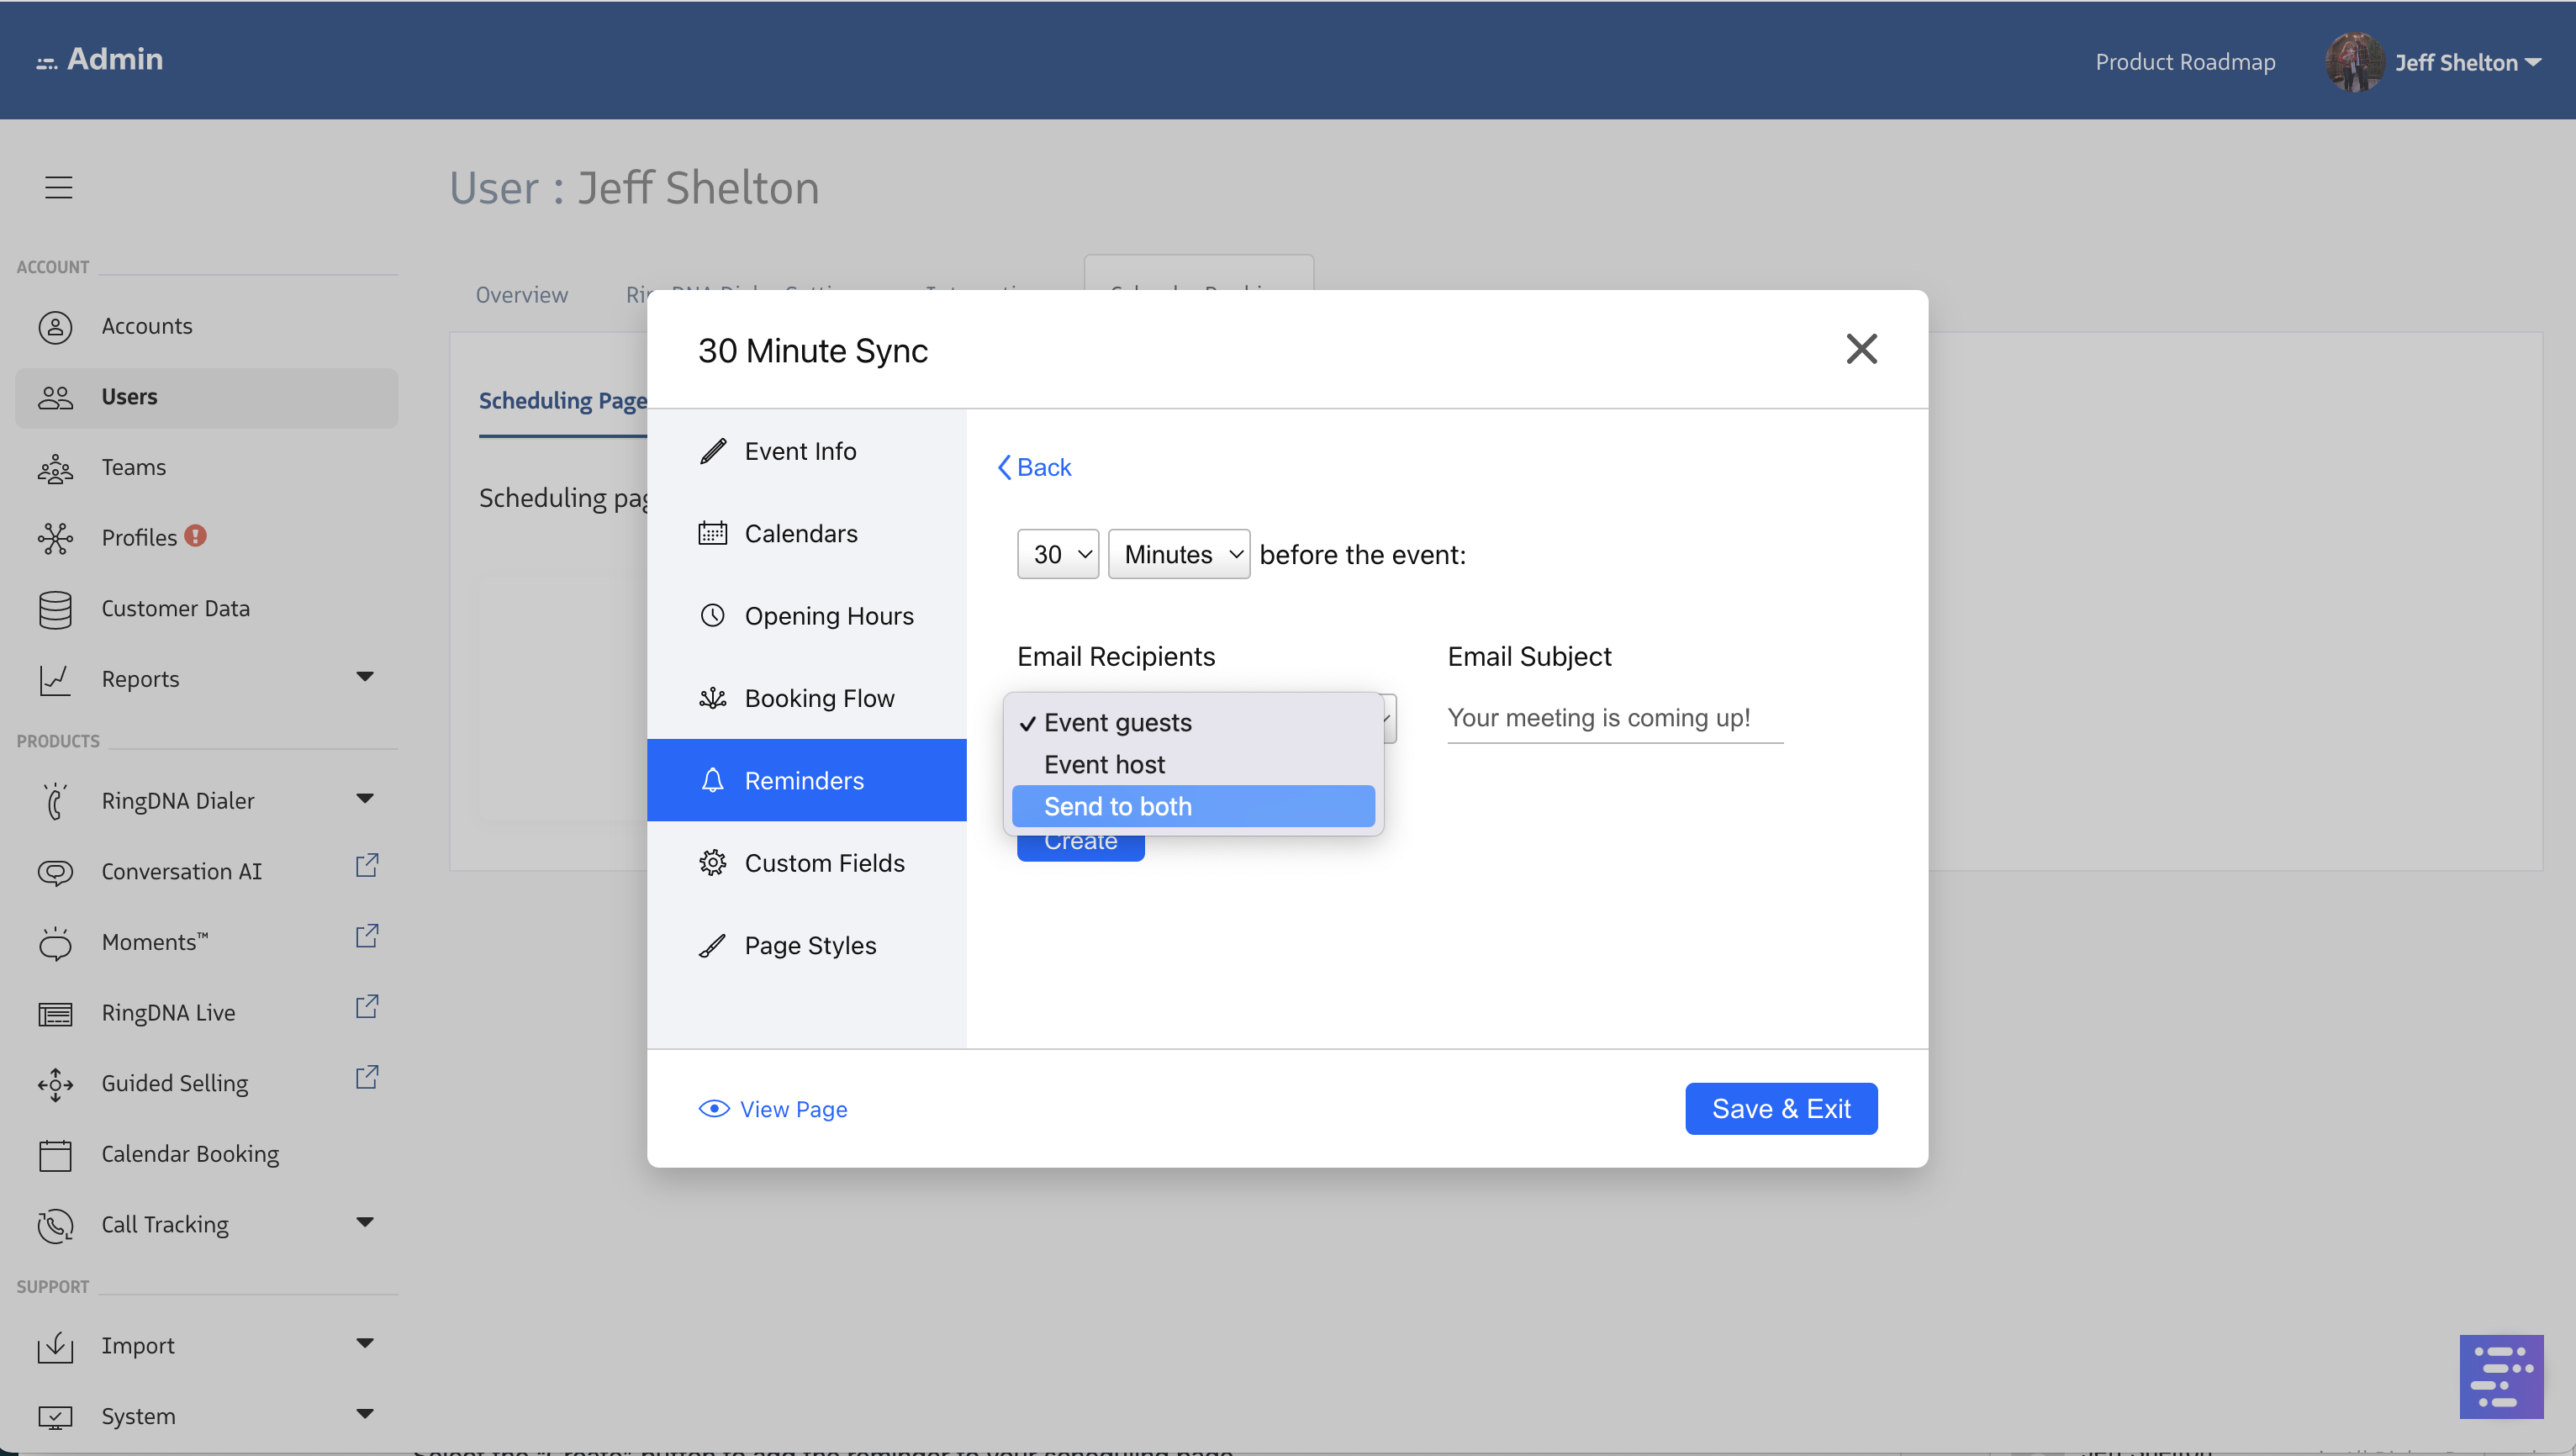Click the hamburger menu icon
The image size is (2576, 1456).
point(59,187)
